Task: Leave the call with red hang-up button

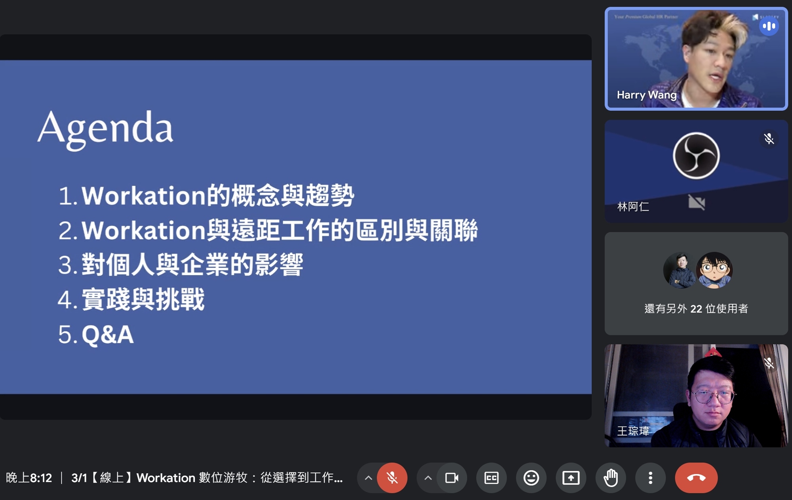Action: 696,478
